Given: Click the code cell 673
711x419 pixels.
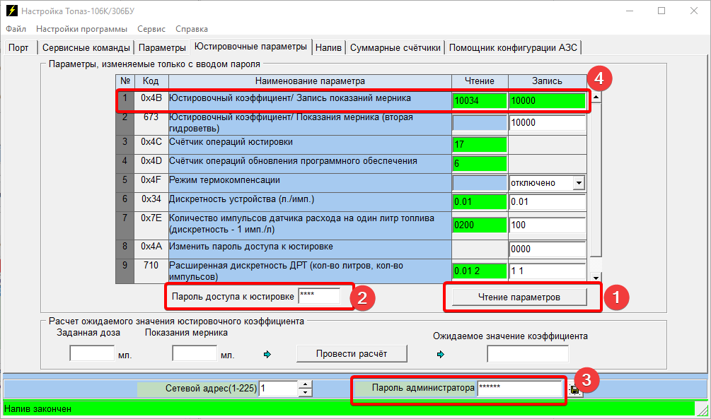Looking at the screenshot, I should click(151, 123).
